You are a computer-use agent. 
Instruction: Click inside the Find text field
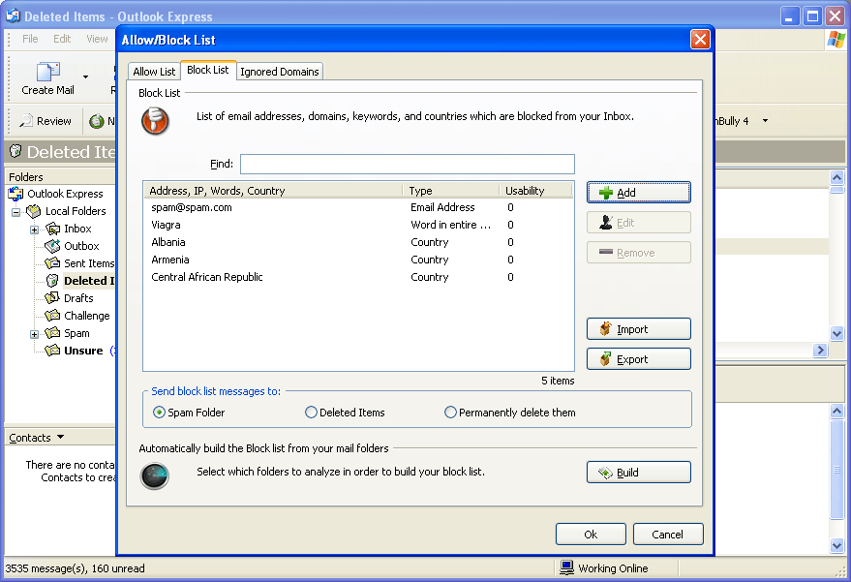pyautogui.click(x=407, y=165)
